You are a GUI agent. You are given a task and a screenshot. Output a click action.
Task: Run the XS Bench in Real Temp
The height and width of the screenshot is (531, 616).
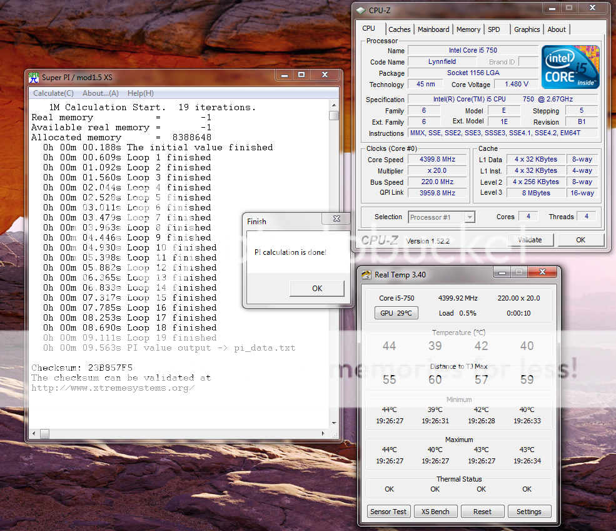(435, 512)
